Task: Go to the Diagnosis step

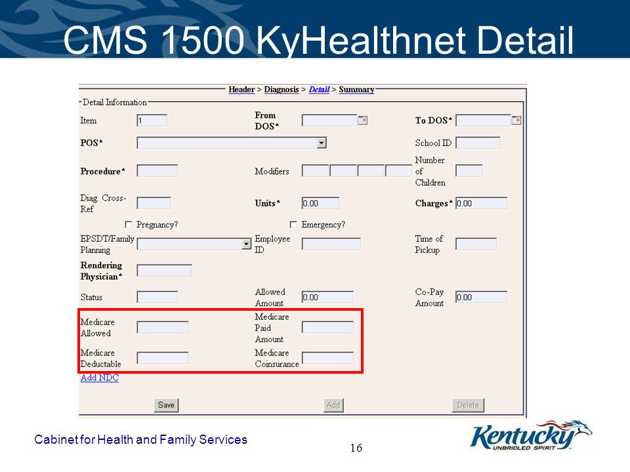Action: click(282, 90)
